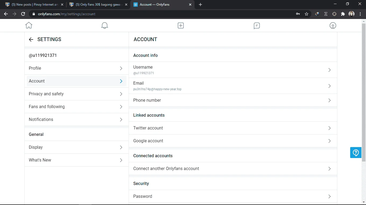Screen dimensions: 366x205
Task: Select Account in settings sidebar
Action: click(x=77, y=81)
